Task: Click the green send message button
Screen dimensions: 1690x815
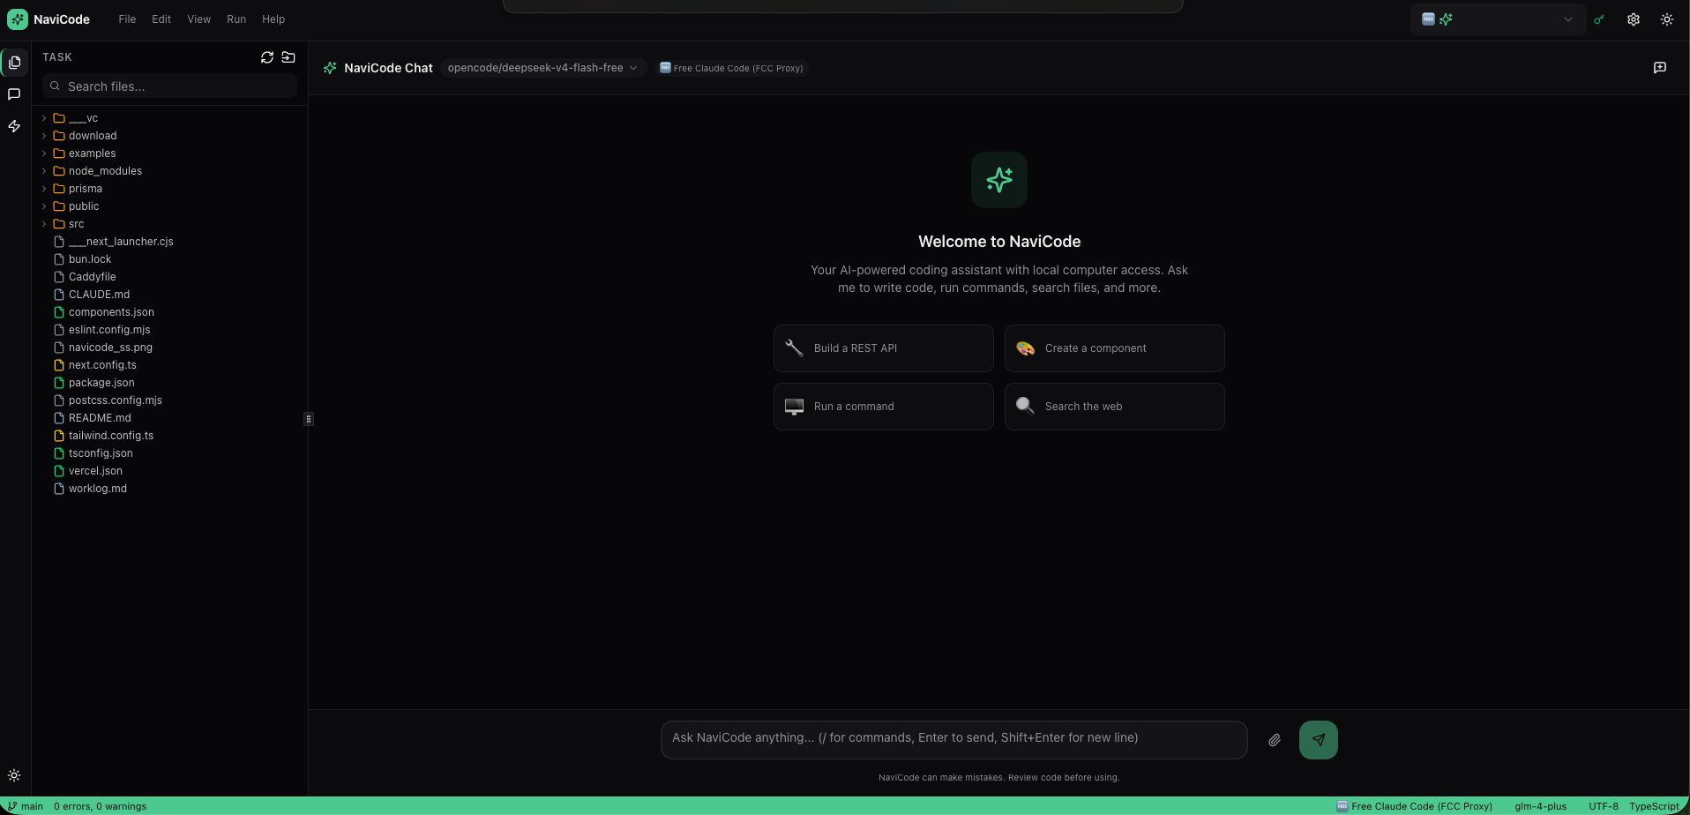Action: [1319, 740]
